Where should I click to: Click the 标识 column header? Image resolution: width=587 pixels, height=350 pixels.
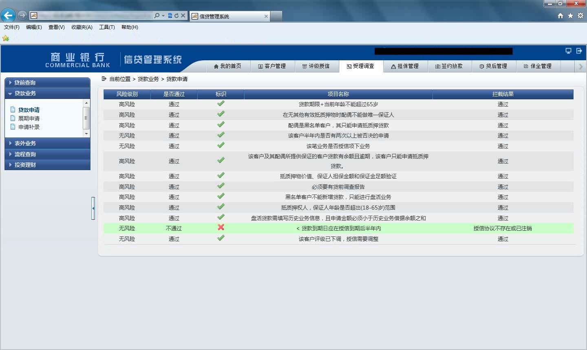point(221,94)
